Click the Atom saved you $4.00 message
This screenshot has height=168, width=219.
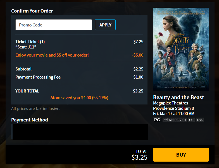(79, 98)
